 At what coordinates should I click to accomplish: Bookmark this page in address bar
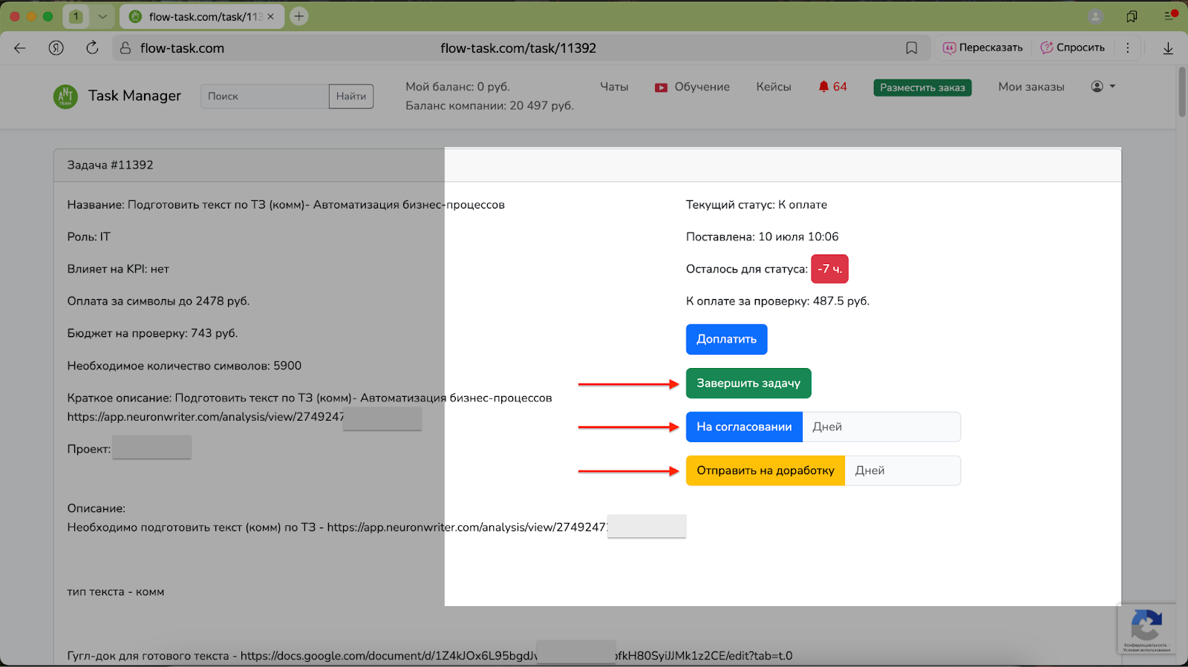point(911,48)
